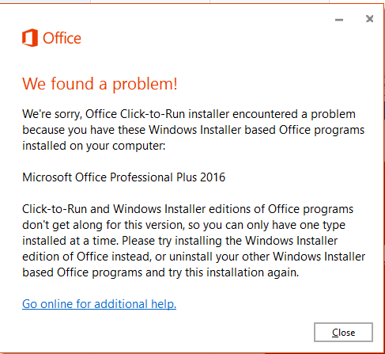Click the 'Office' wordmark text
385x354 pixels.
click(62, 38)
